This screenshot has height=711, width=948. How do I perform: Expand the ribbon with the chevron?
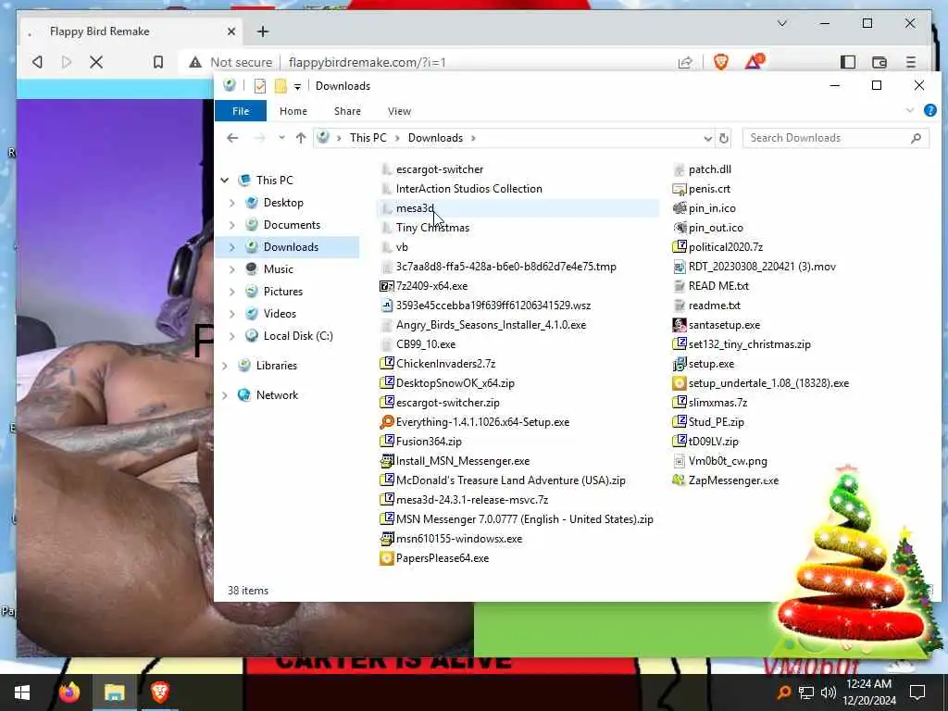coord(909,111)
